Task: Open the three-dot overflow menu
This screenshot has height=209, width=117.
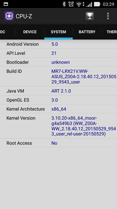Action: (108, 16)
